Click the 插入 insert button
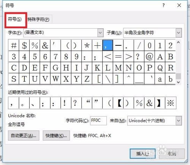The width and height of the screenshot is (190, 165). (142, 154)
